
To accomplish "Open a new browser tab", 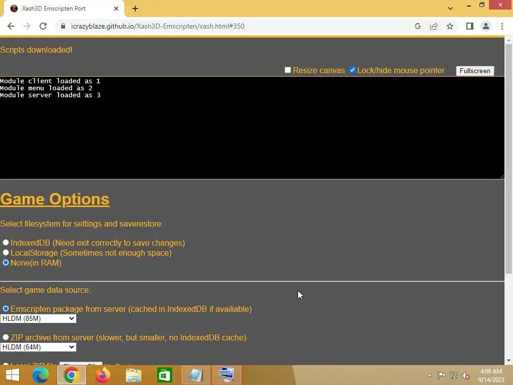I will 135,9.
